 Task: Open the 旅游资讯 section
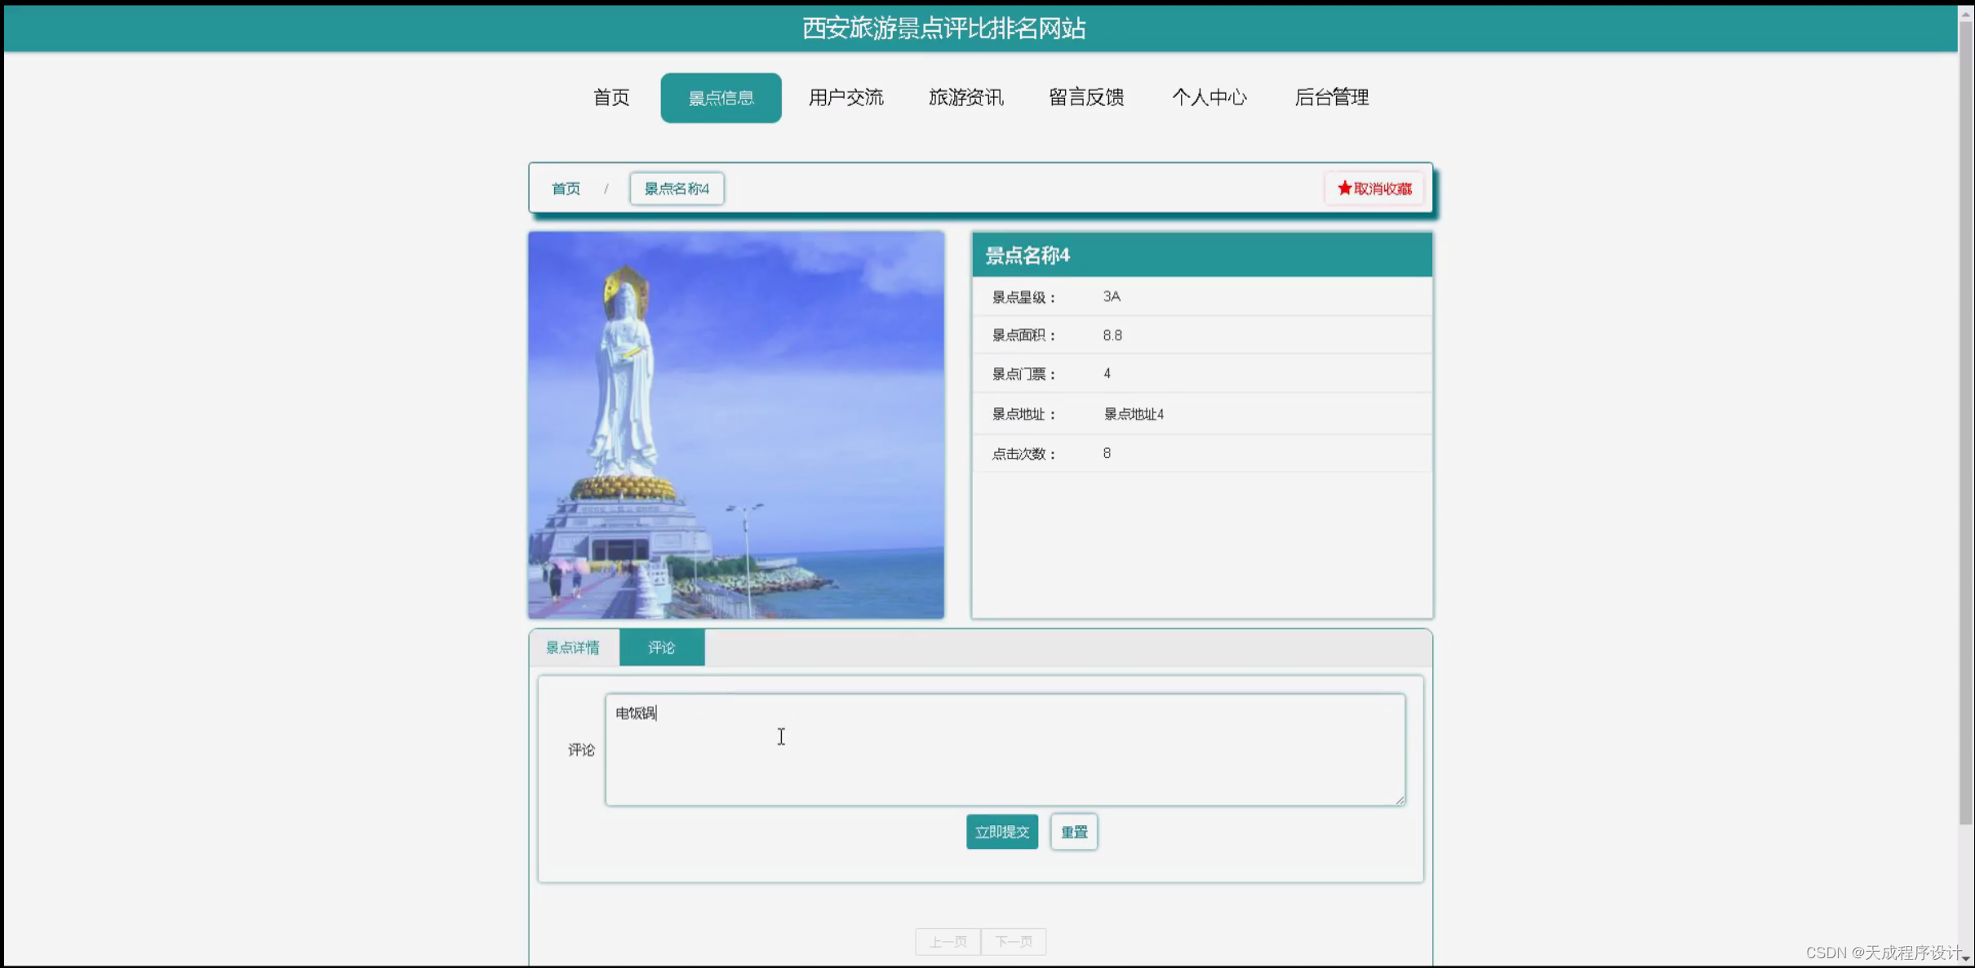pos(966,97)
